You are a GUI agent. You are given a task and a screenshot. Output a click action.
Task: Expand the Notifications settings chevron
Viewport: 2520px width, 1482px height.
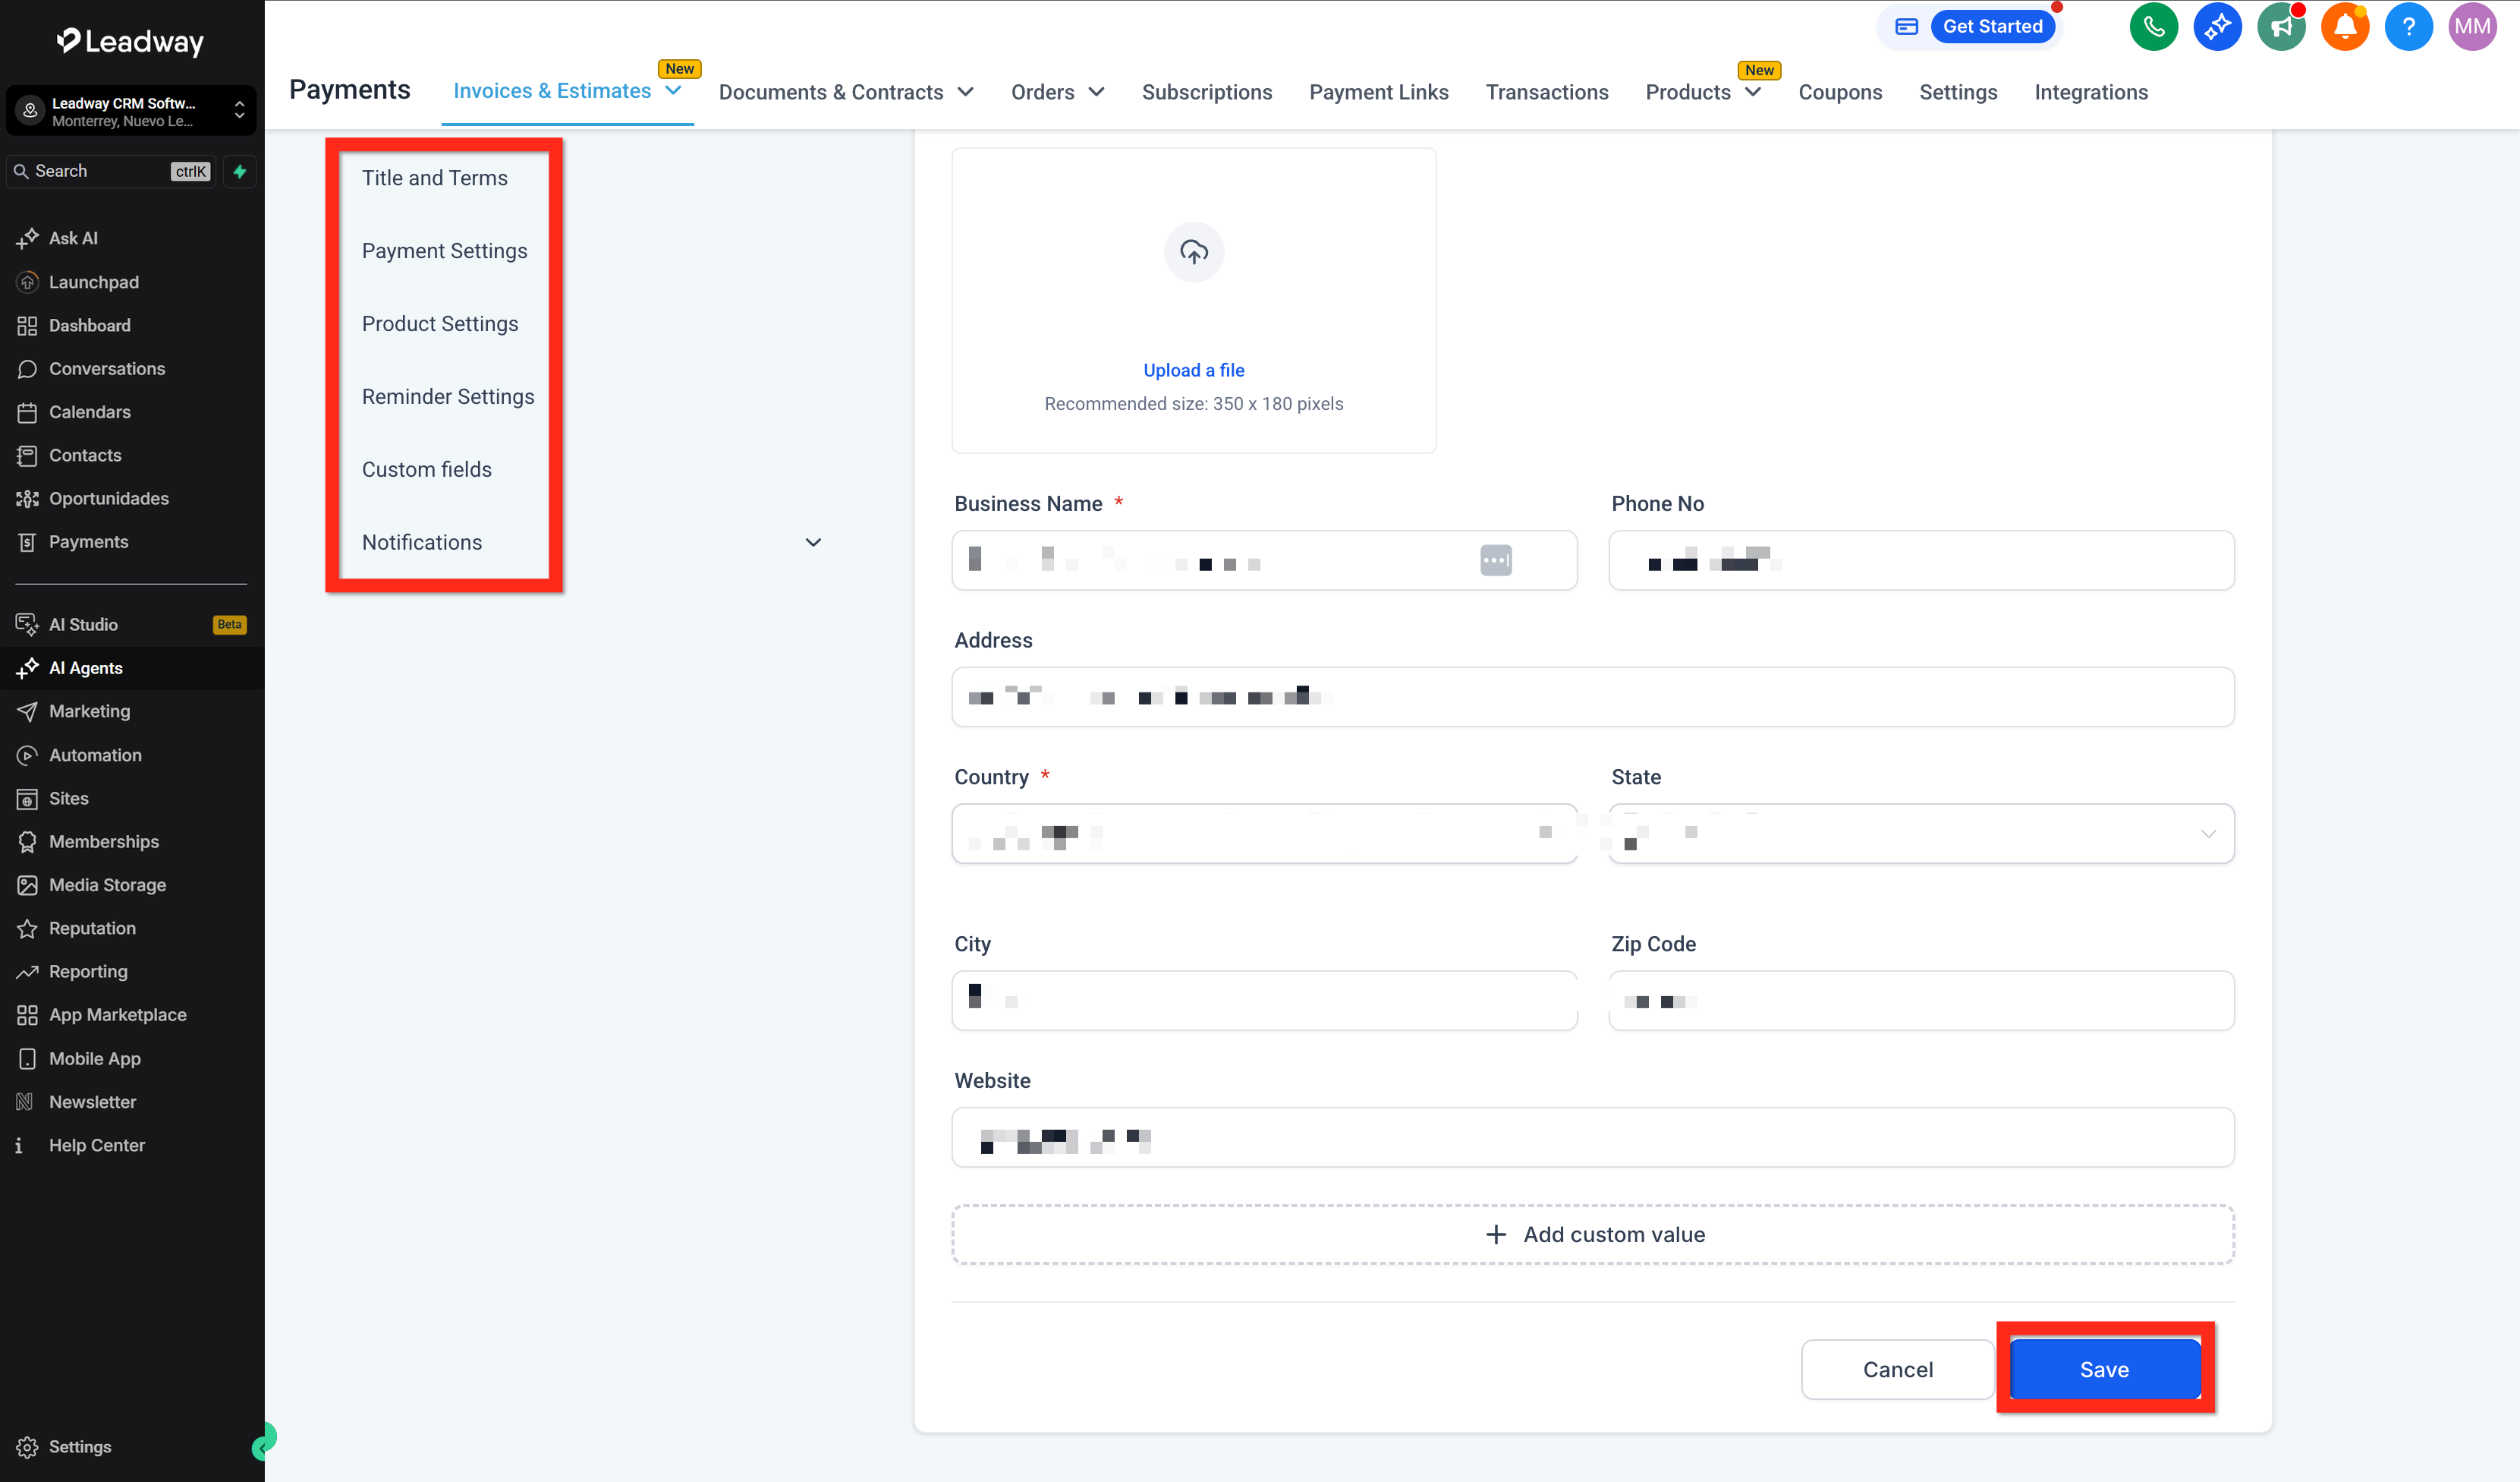[813, 542]
